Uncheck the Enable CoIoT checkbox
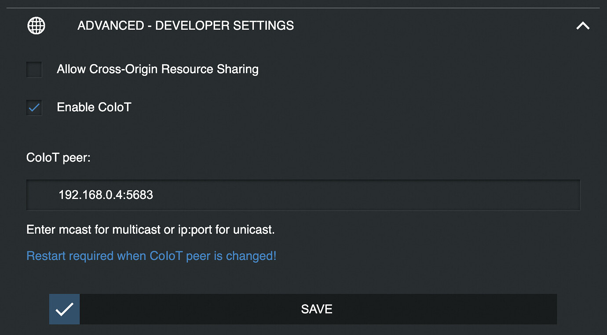This screenshot has width=607, height=335. 34,107
